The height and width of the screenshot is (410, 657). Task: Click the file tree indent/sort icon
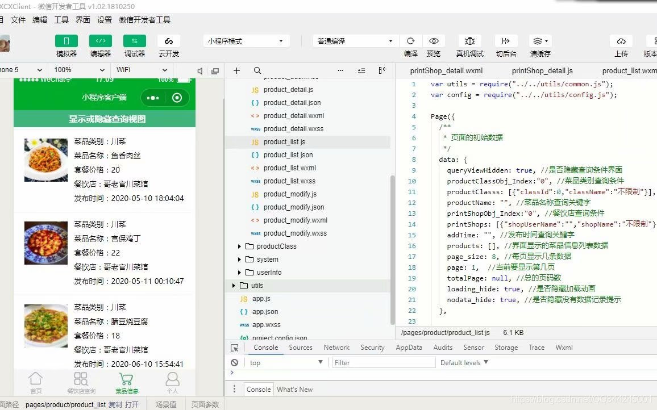[361, 70]
